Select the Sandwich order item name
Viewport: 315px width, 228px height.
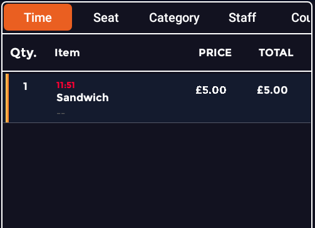[83, 97]
